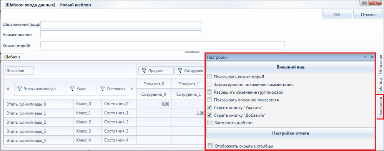The image size is (384, 151).
Task: Click column header Предмет_0
Action: pos(154,84)
